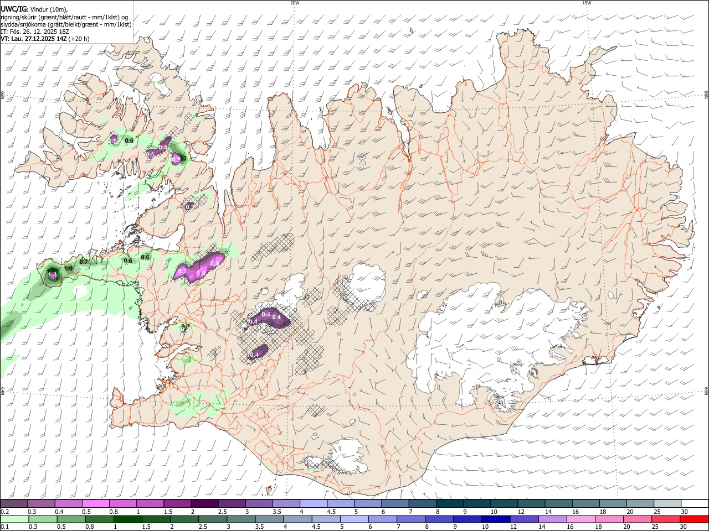Click the '0.2' legend value label
Viewport: 709px width, 531px height.
(4, 512)
